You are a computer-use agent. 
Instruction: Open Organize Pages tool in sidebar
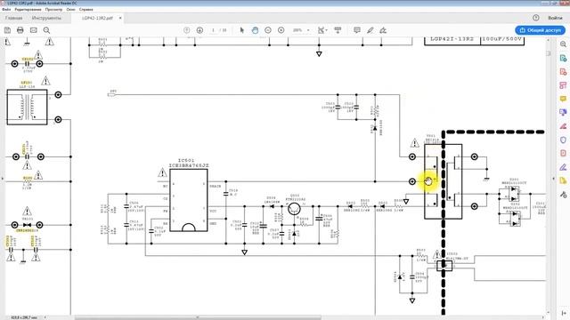tap(563, 85)
